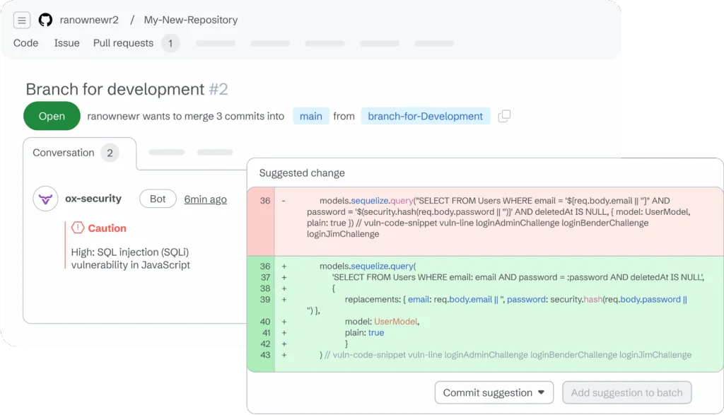Select the branch-for-Development label
The image size is (724, 415).
[425, 117]
